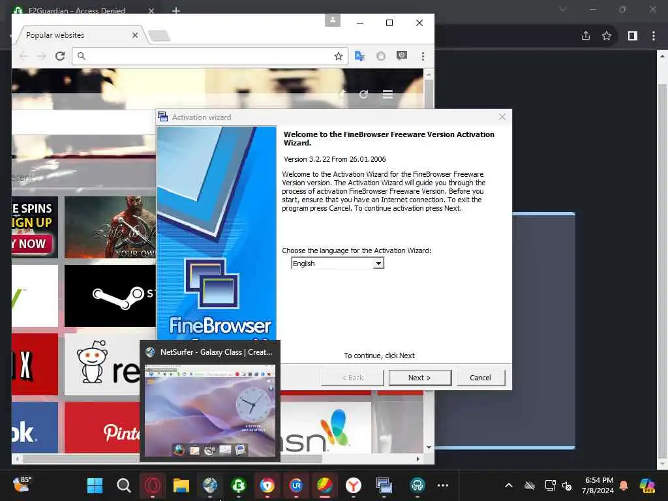Click the blue-red shield browser taskbar icon
This screenshot has width=668, height=501.
(x=267, y=485)
